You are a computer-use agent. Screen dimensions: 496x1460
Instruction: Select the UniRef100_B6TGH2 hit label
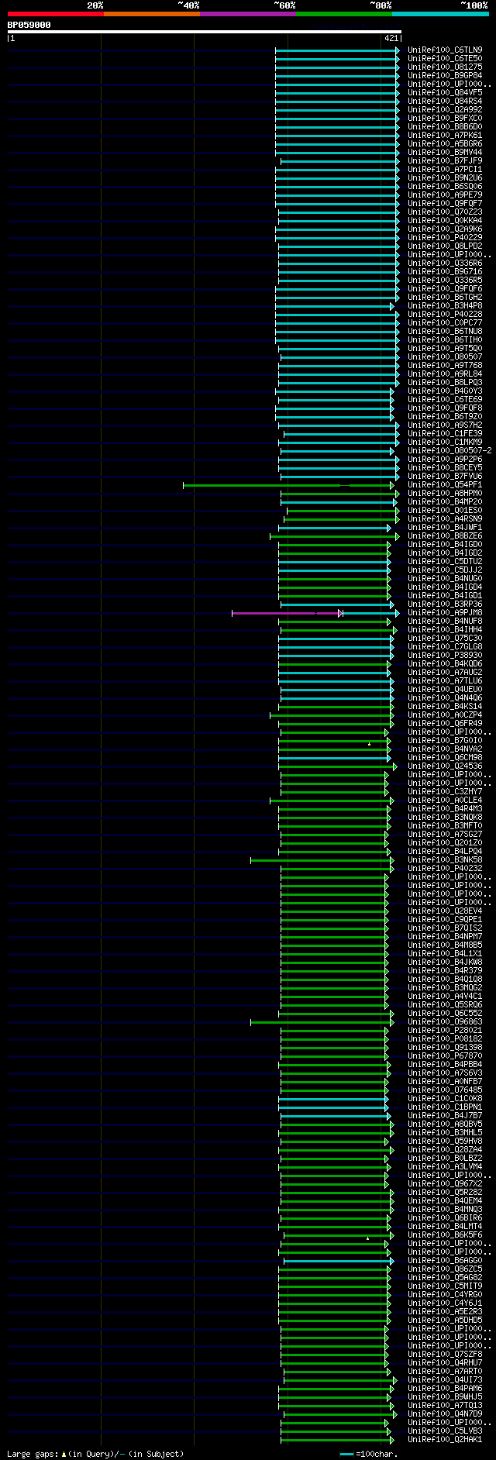pos(445,297)
